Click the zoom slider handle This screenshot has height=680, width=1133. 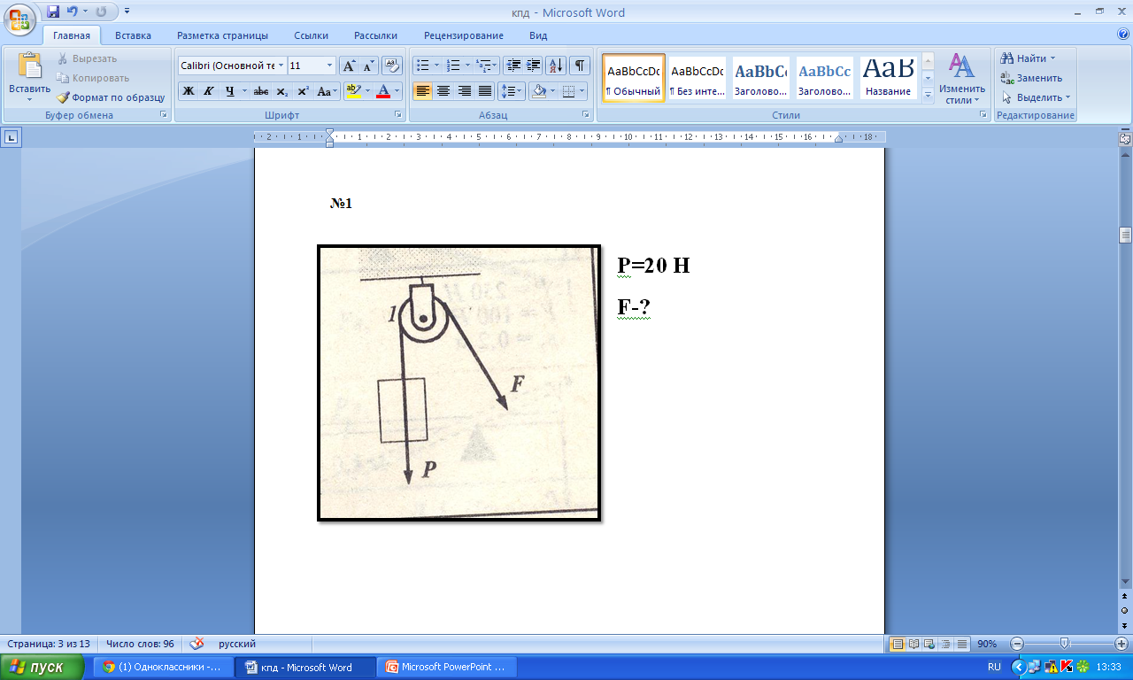click(x=1065, y=644)
